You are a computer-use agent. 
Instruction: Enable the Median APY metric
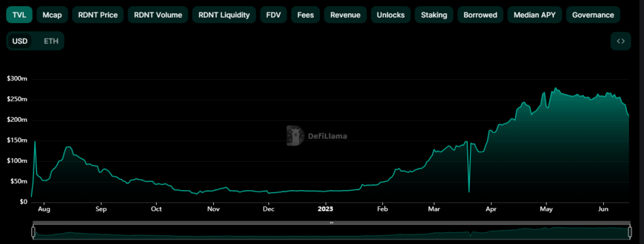pyautogui.click(x=535, y=15)
